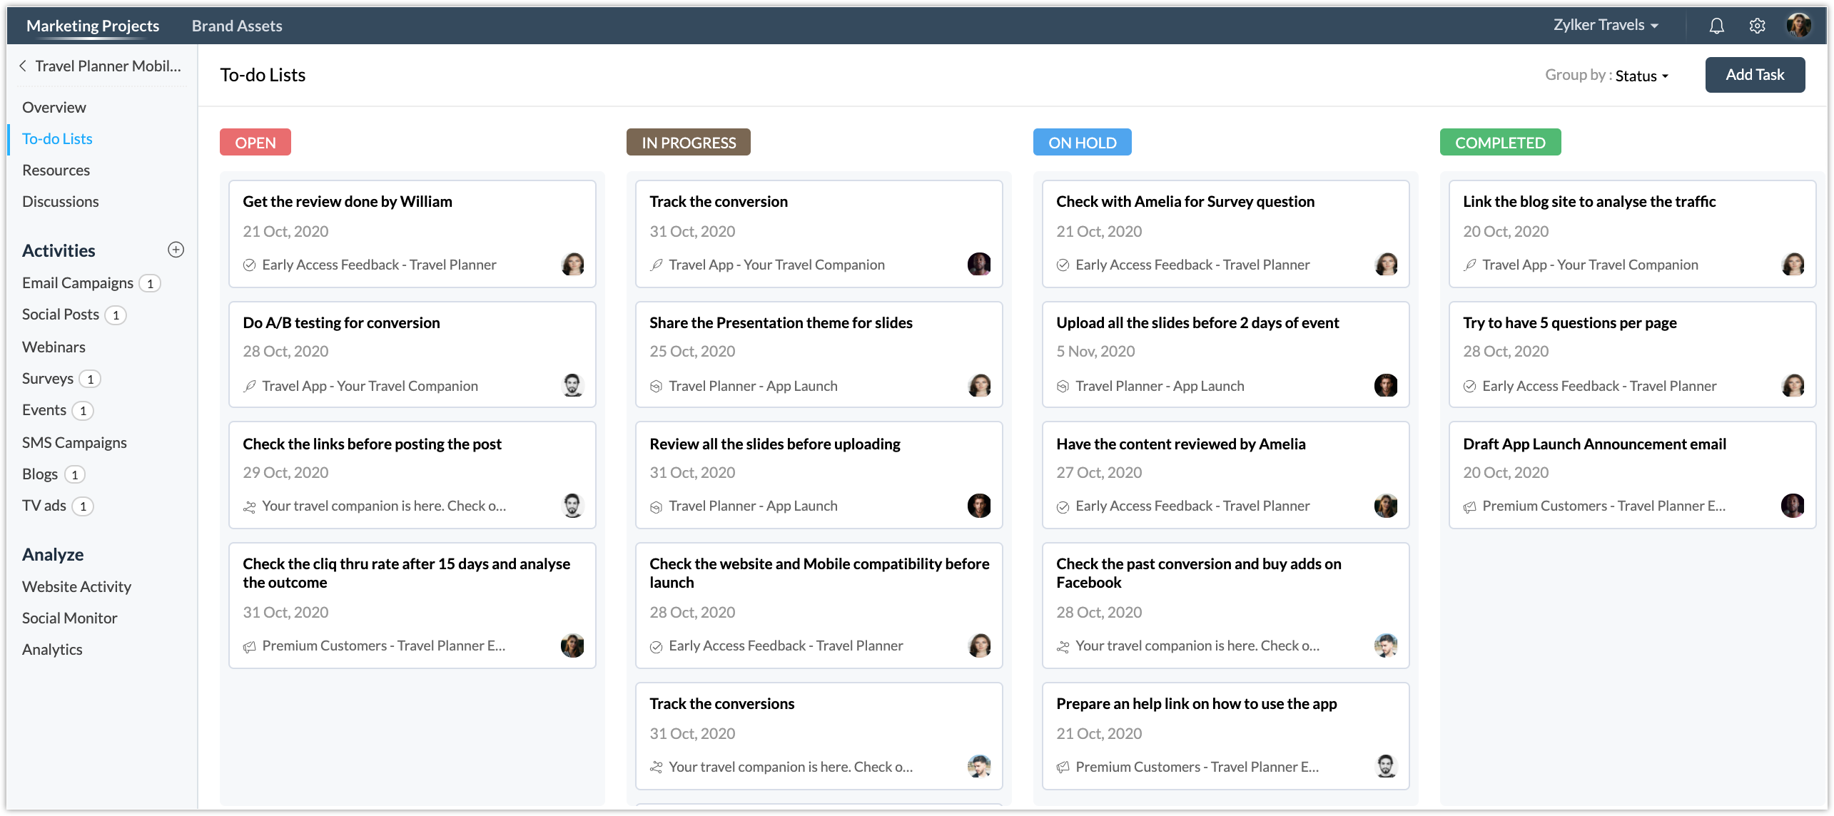This screenshot has height=816, width=1834.
Task: Open 'Review all the slides before uploading' card
Action: pos(774,444)
